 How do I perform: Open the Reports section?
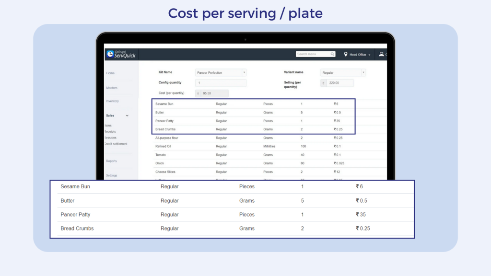pyautogui.click(x=111, y=161)
